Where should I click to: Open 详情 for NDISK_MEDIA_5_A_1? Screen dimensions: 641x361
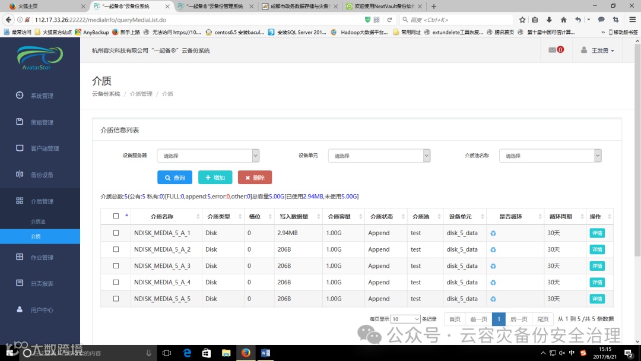click(x=597, y=233)
